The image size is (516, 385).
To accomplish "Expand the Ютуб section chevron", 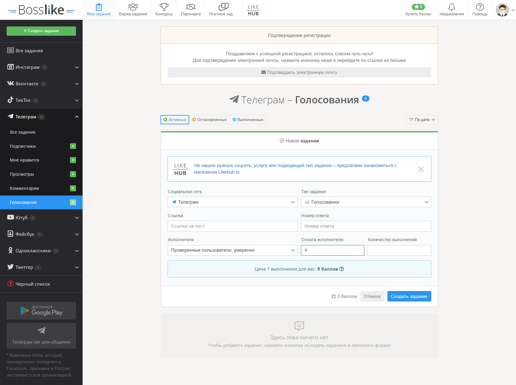I will coord(77,218).
